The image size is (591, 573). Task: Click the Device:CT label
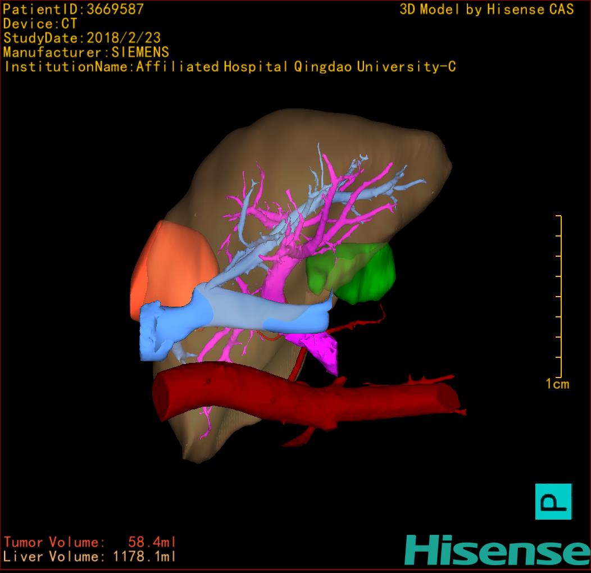click(40, 24)
